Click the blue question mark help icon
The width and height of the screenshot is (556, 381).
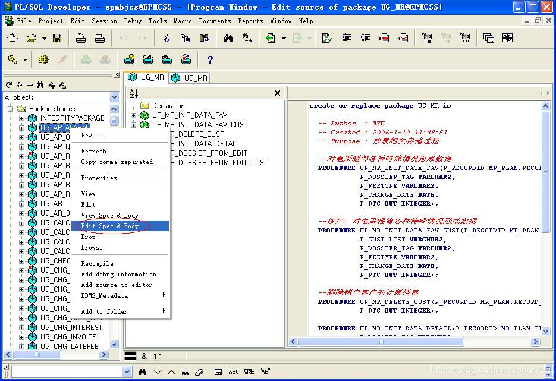(210, 60)
